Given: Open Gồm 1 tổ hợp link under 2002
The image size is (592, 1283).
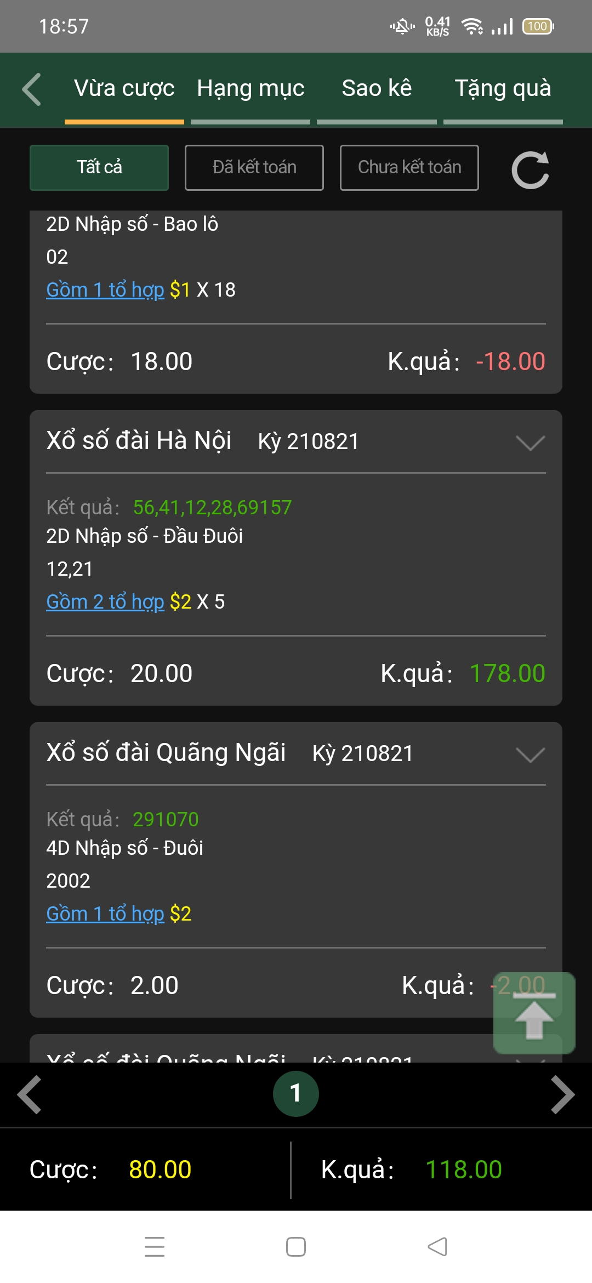Looking at the screenshot, I should pos(105,914).
